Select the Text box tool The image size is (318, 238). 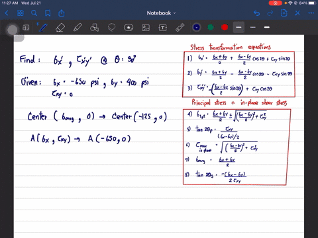pyautogui.click(x=163, y=28)
